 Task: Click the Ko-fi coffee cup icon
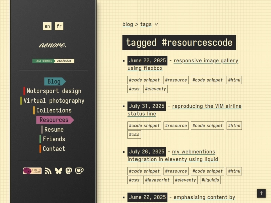pos(79,171)
